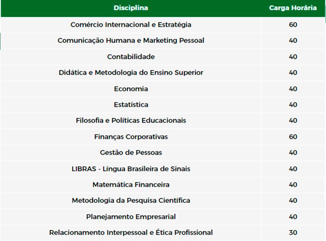Click Filosofia e Políticas Educacionais
The width and height of the screenshot is (326, 241).
[x=131, y=120]
